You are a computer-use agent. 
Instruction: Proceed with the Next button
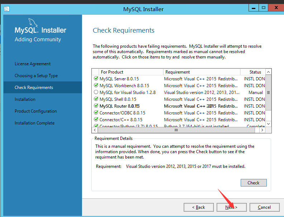[231, 207]
